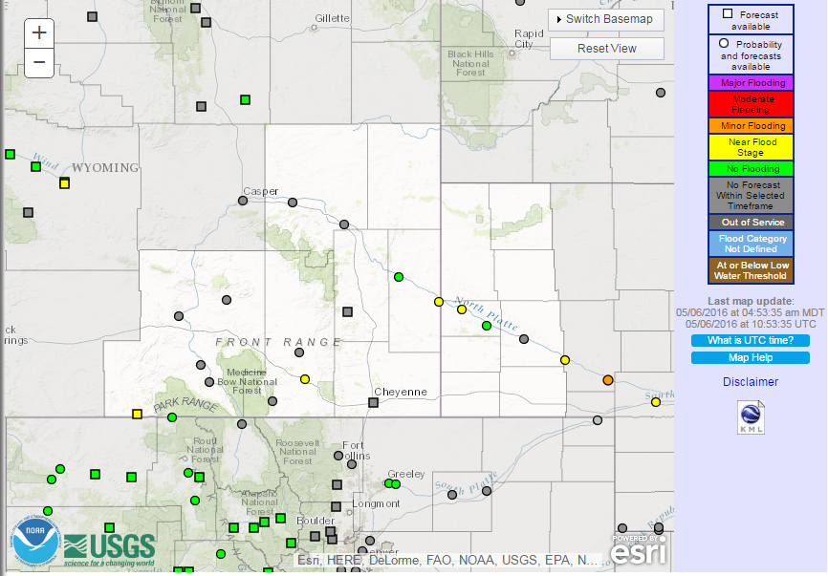Click the gray square gauge at Longmont
This screenshot has height=576, width=828.
coord(336,506)
